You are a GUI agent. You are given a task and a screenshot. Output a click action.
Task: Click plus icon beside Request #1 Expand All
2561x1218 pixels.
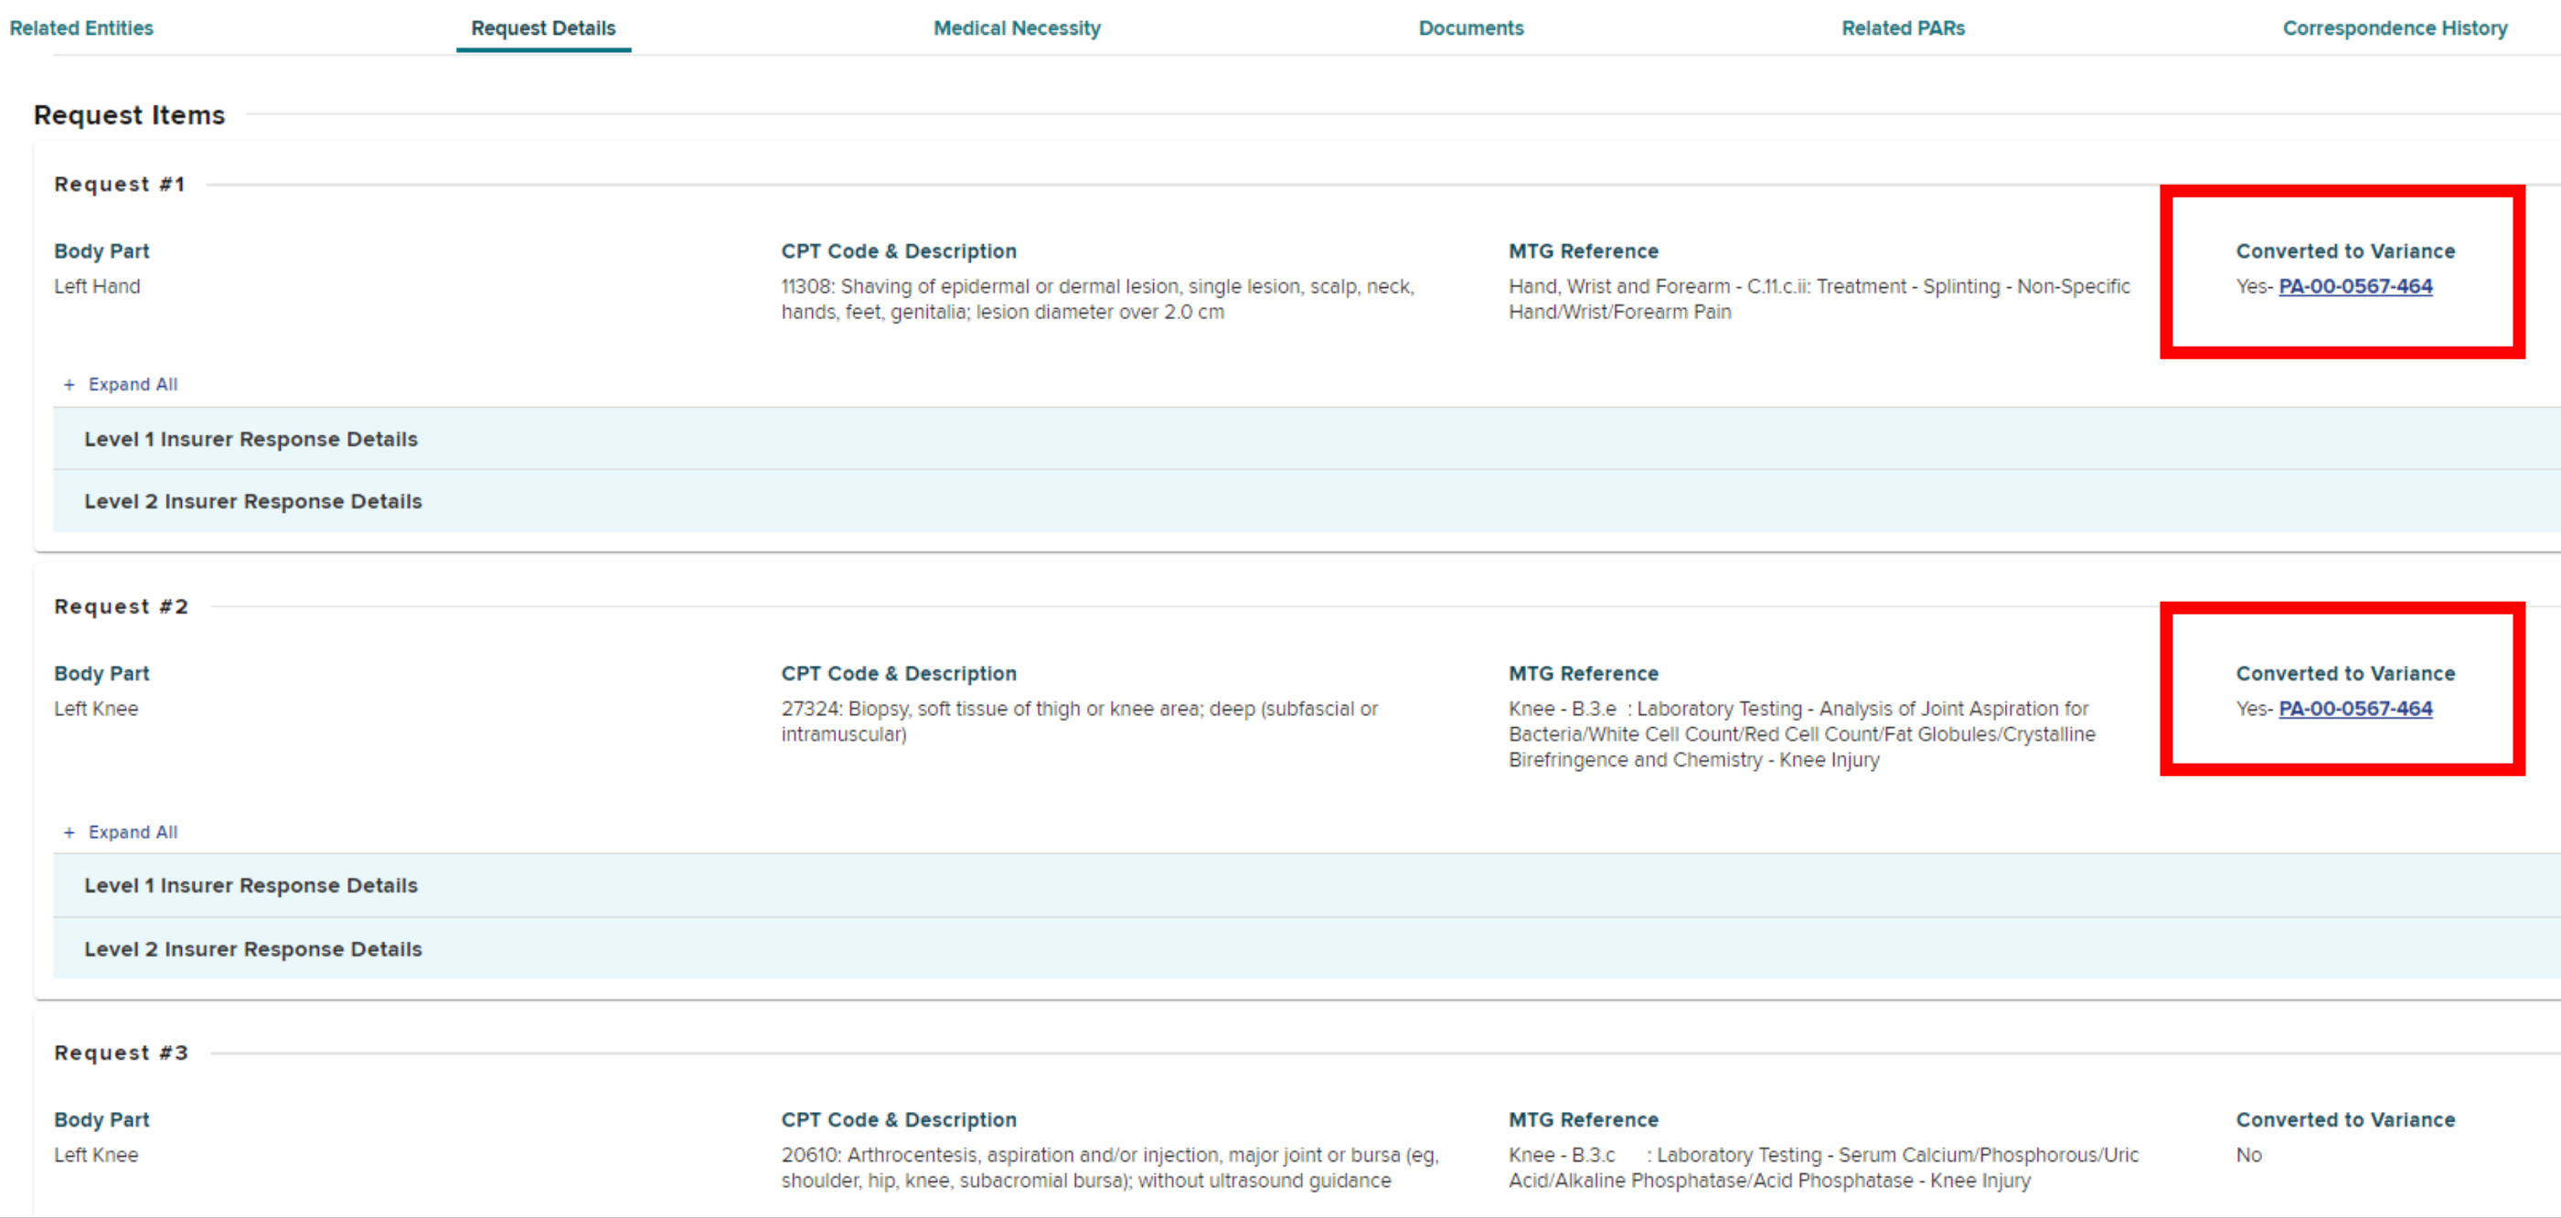point(69,385)
